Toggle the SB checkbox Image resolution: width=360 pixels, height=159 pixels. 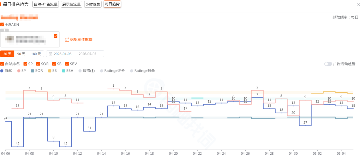coord(54,64)
